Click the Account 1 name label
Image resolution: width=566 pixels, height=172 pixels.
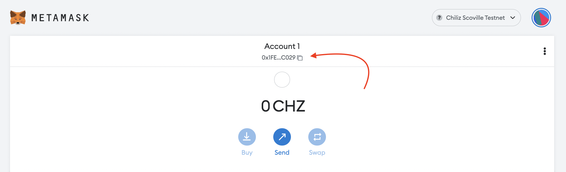click(x=282, y=46)
